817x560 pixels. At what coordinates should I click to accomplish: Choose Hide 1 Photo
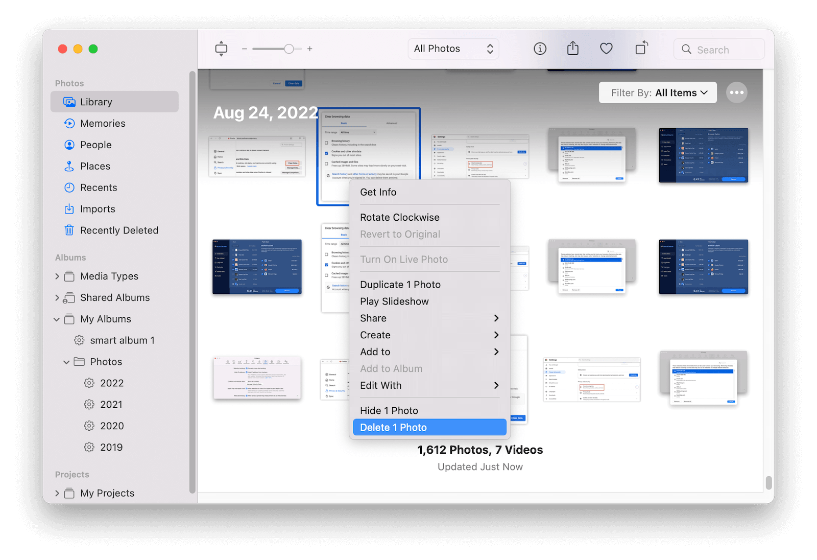[x=429, y=411]
